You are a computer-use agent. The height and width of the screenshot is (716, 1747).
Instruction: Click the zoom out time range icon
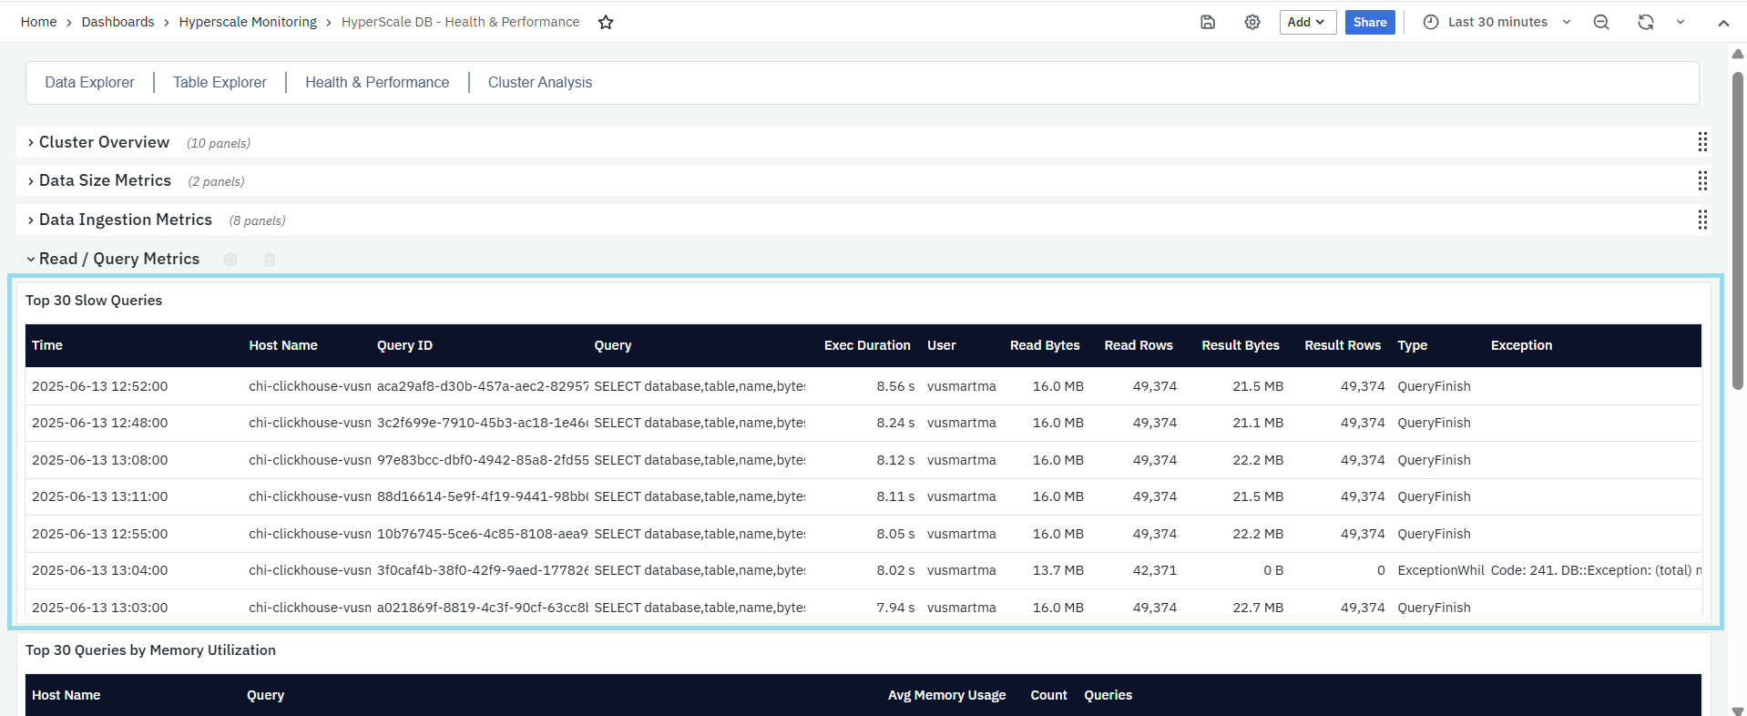pyautogui.click(x=1601, y=23)
